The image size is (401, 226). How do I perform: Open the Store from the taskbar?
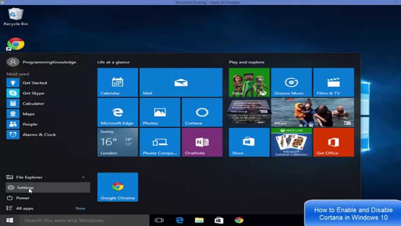(x=219, y=220)
